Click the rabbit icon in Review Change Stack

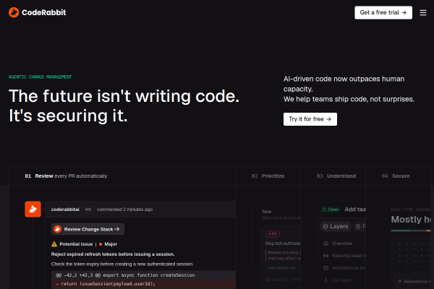(58, 229)
